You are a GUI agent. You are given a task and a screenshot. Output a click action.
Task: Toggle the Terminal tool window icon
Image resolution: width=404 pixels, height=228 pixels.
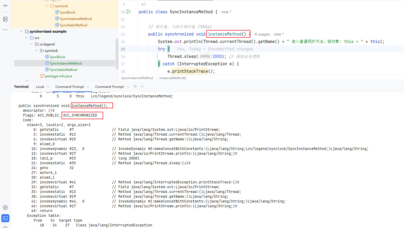[5, 218]
